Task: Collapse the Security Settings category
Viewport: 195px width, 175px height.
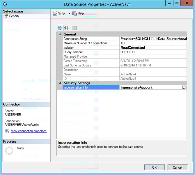Action: [x=60, y=83]
